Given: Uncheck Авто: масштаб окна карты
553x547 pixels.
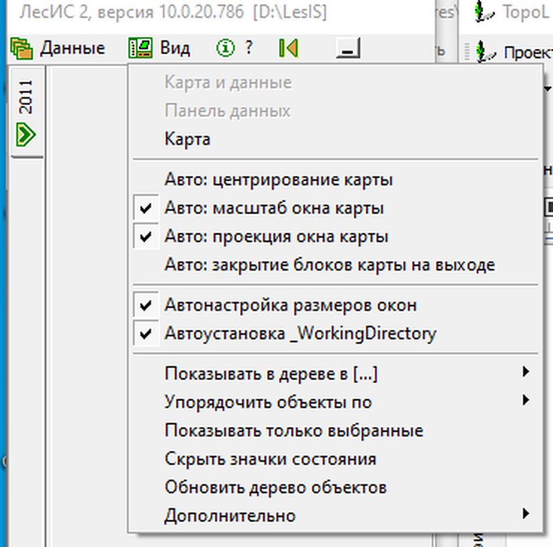Looking at the screenshot, I should click(273, 209).
